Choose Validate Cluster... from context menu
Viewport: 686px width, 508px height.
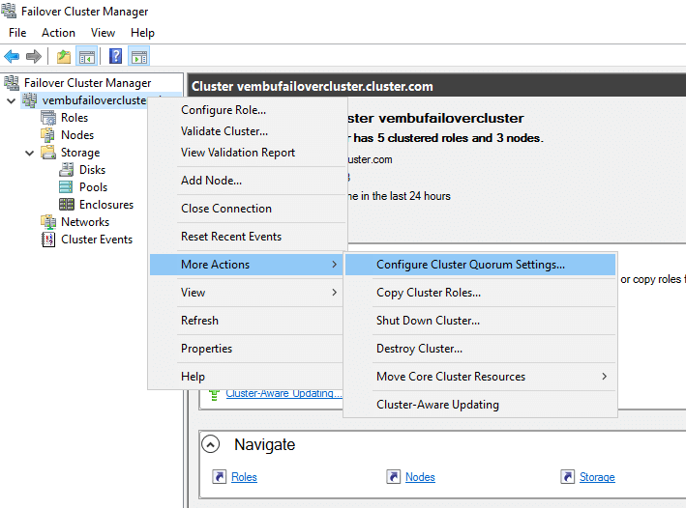248,131
